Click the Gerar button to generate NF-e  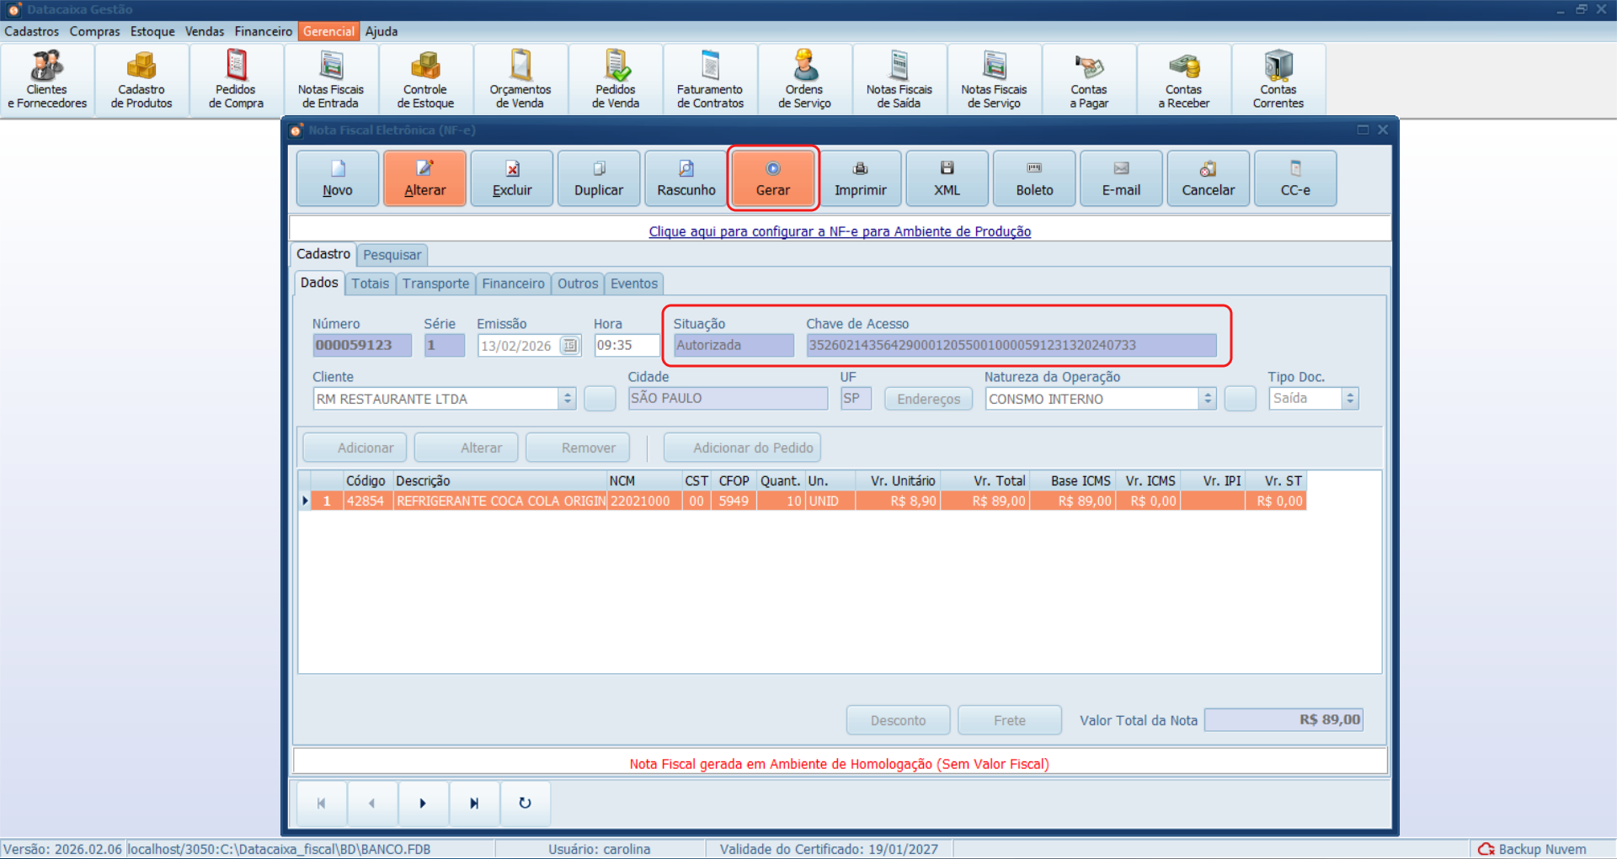[773, 178]
